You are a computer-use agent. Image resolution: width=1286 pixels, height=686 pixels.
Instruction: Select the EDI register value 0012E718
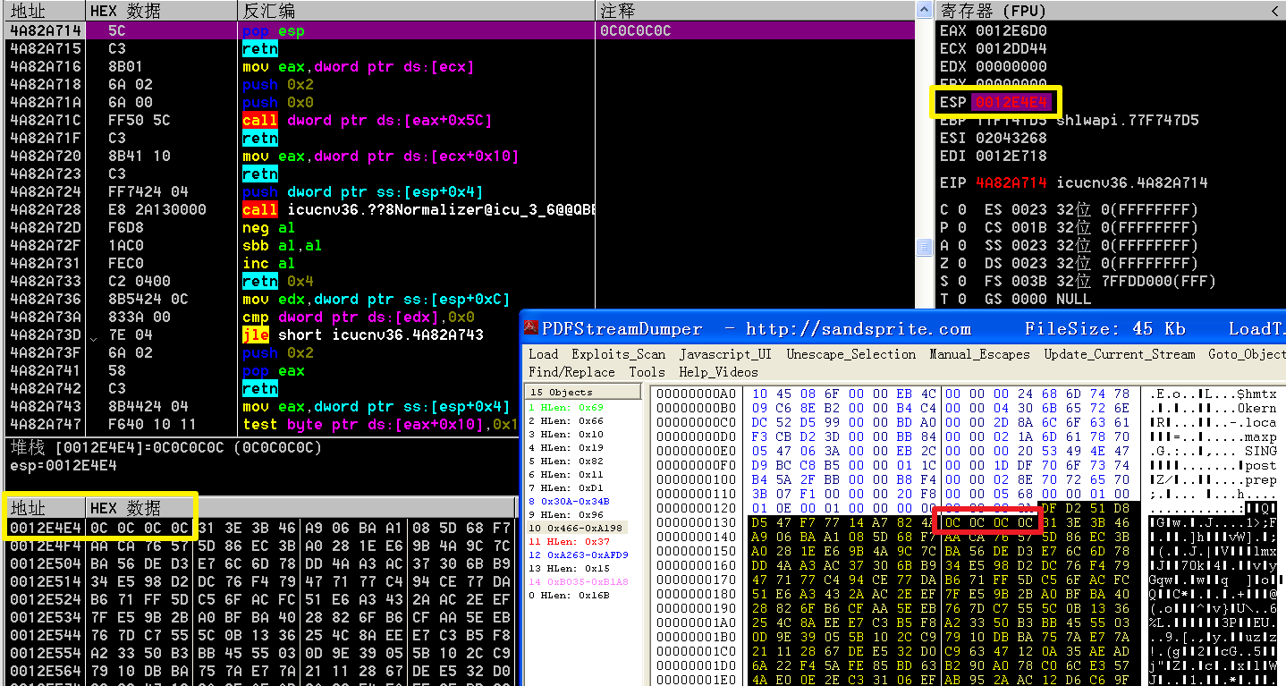[1011, 156]
